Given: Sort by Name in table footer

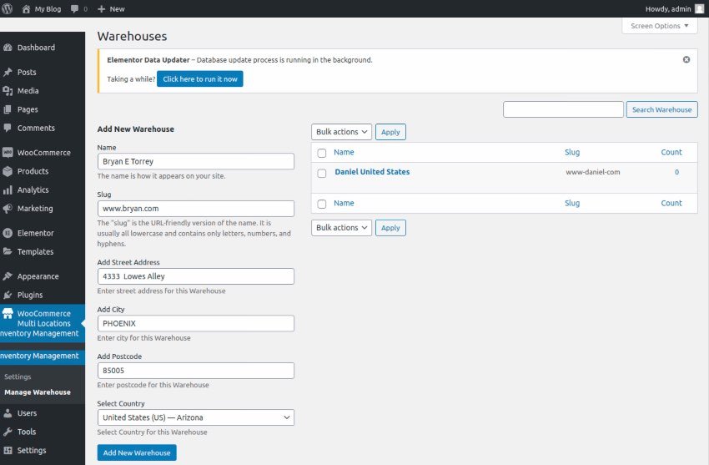Looking at the screenshot, I should [344, 203].
